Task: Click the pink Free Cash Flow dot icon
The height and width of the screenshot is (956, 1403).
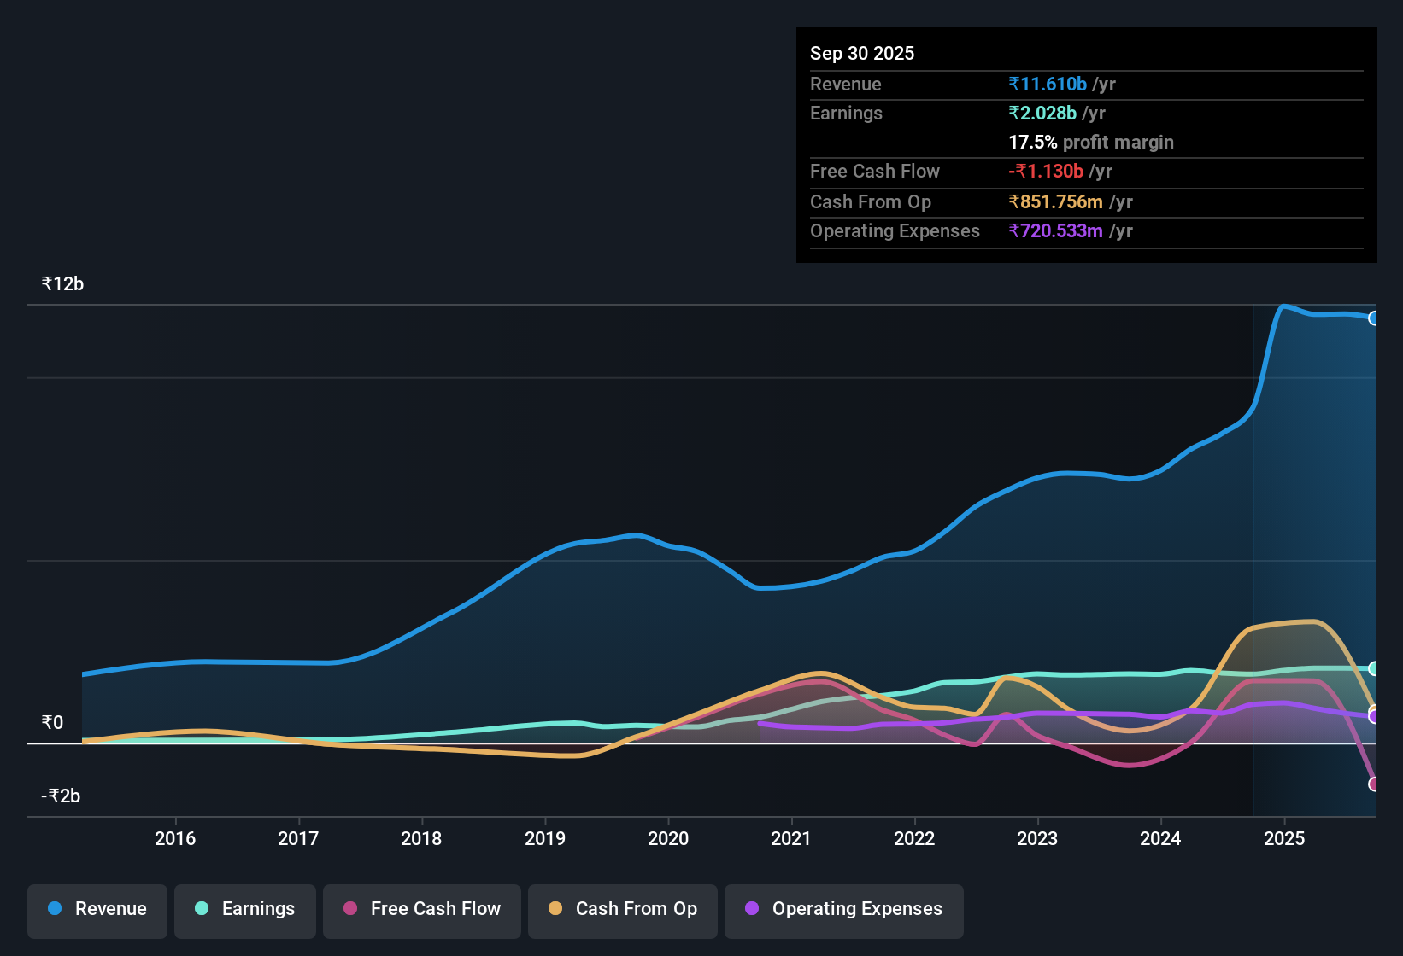Action: point(349,909)
